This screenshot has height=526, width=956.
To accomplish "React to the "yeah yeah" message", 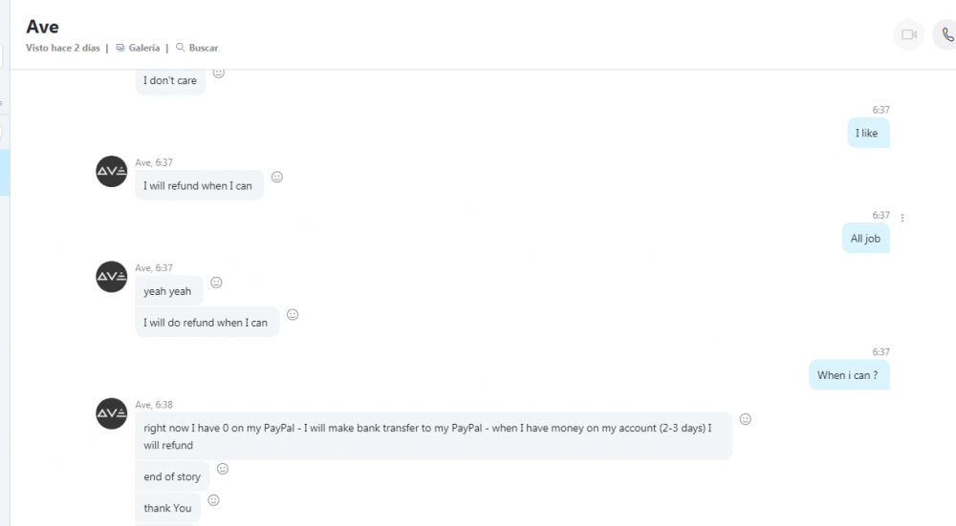I will (x=216, y=283).
